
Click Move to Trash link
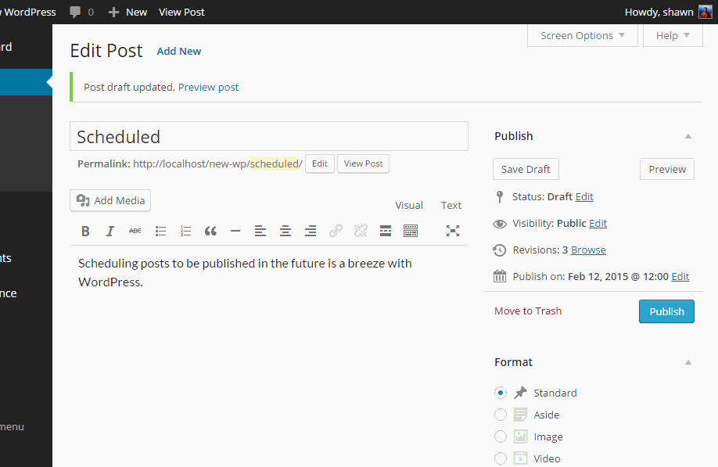click(x=528, y=311)
